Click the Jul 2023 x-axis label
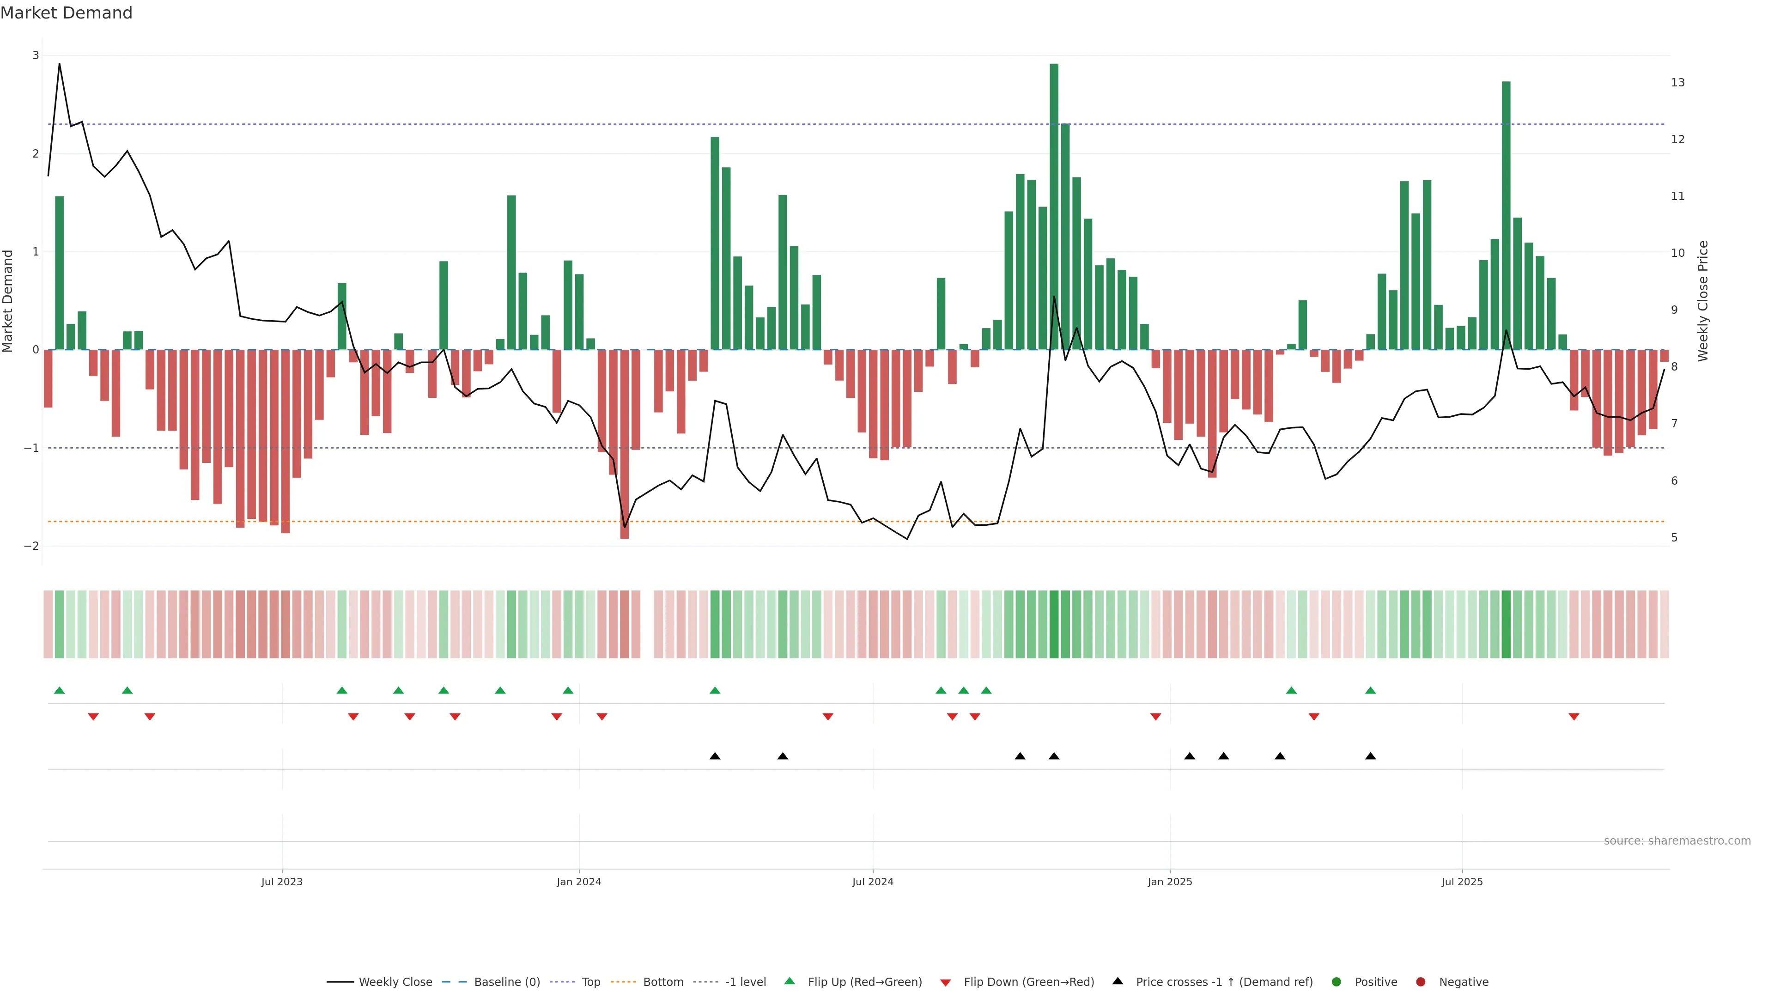The height and width of the screenshot is (998, 1774). [x=282, y=882]
